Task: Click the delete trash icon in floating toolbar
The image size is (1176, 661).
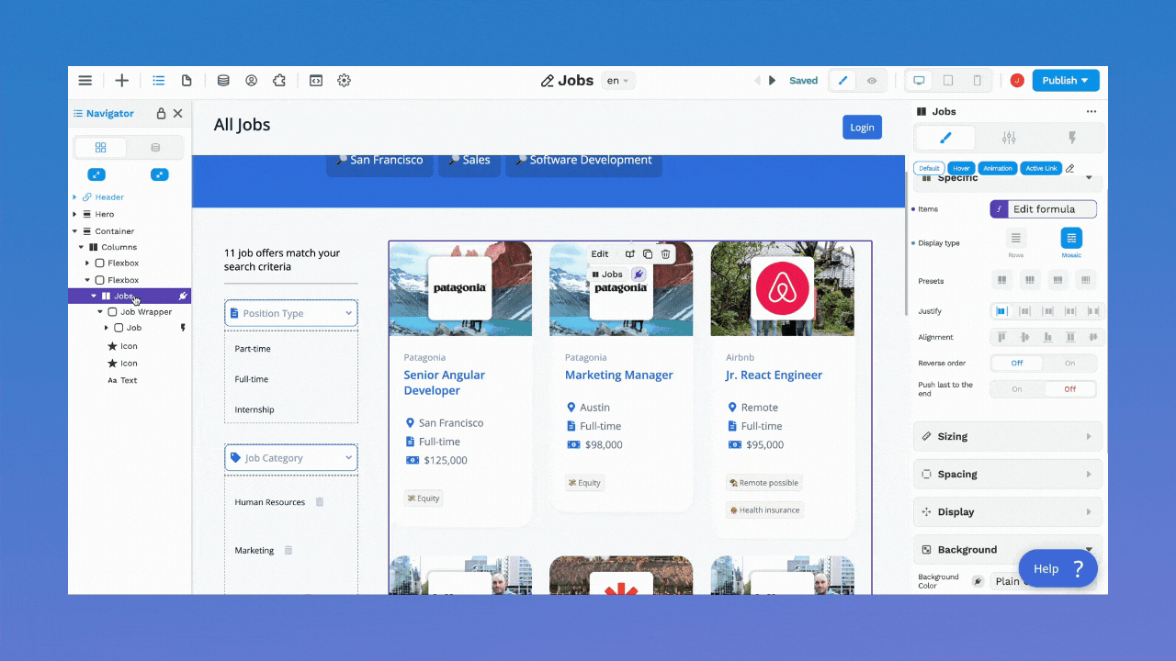Action: 666,254
